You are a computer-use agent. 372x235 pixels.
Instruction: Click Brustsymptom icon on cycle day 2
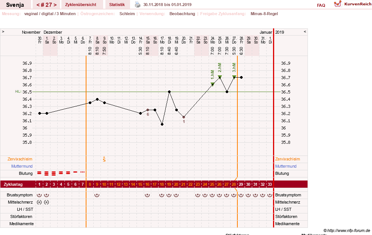pos(47,195)
